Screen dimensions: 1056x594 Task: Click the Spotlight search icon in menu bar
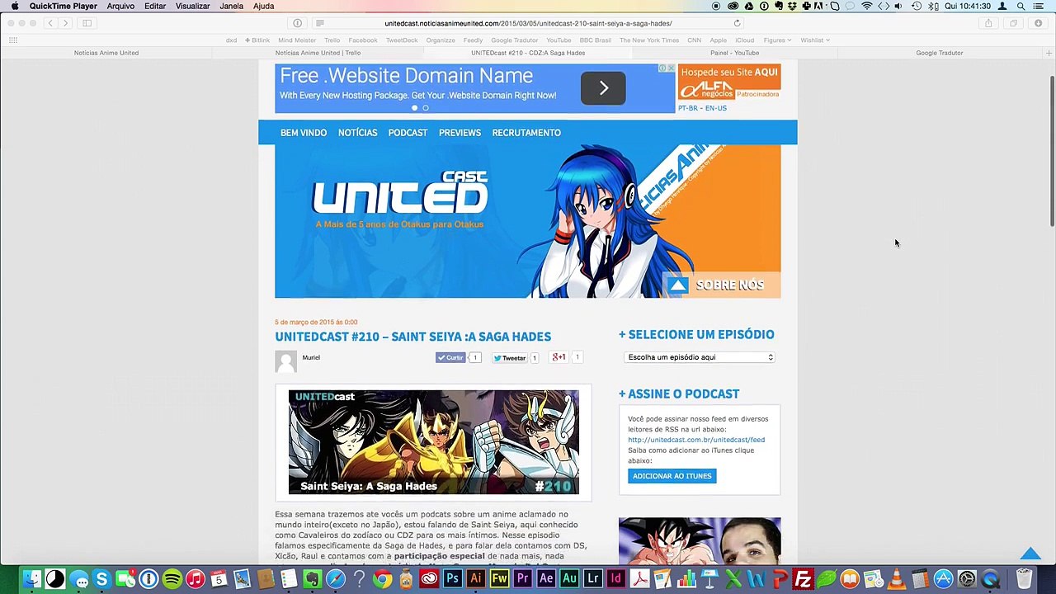point(1021,6)
